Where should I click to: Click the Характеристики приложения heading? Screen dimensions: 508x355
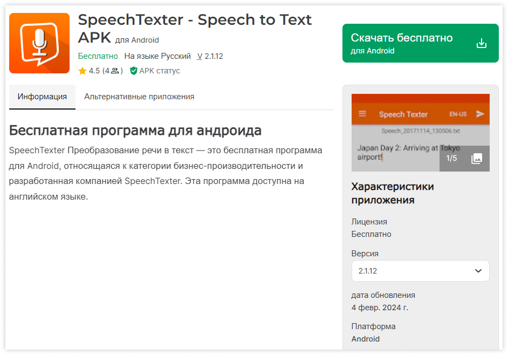click(x=393, y=193)
